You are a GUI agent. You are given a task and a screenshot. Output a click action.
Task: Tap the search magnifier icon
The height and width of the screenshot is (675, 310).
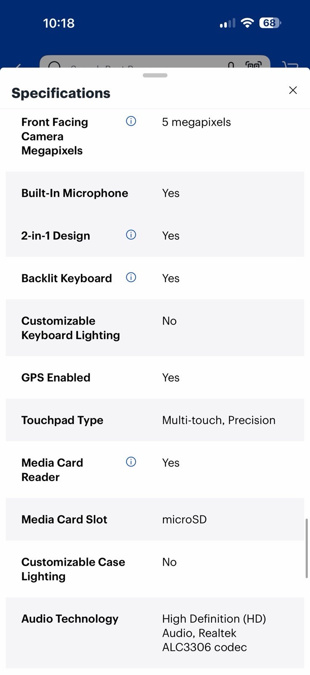[x=55, y=65]
